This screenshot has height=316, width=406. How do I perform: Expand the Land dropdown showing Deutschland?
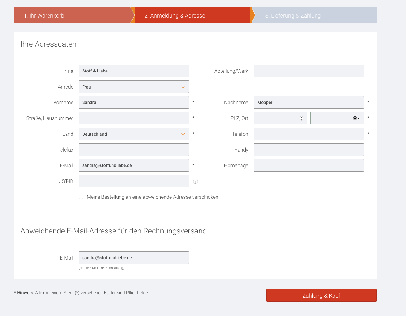click(x=134, y=134)
